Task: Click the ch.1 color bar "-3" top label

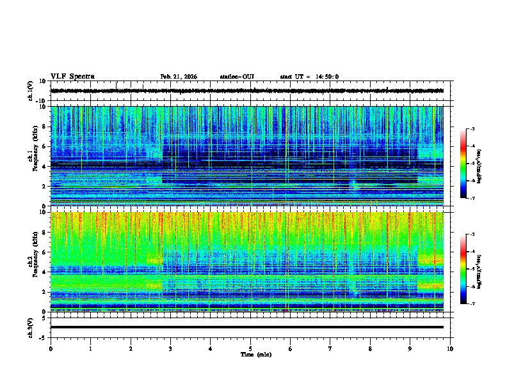Action: tap(472, 128)
